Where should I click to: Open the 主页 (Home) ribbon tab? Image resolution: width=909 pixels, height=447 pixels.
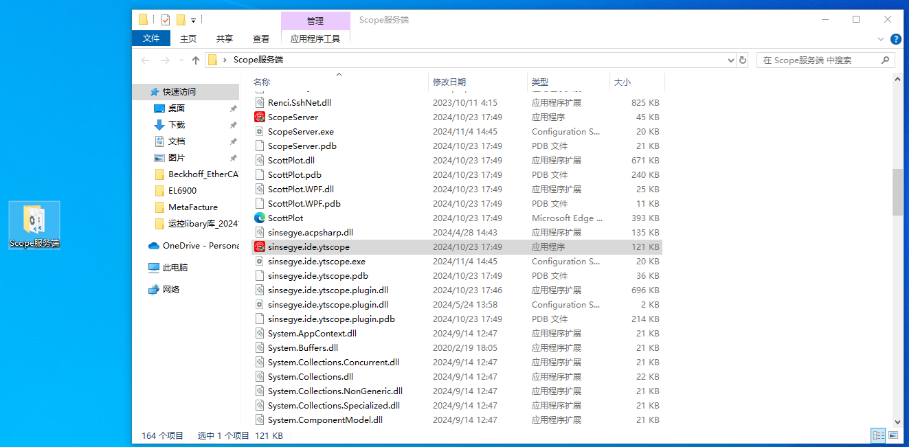click(x=188, y=39)
